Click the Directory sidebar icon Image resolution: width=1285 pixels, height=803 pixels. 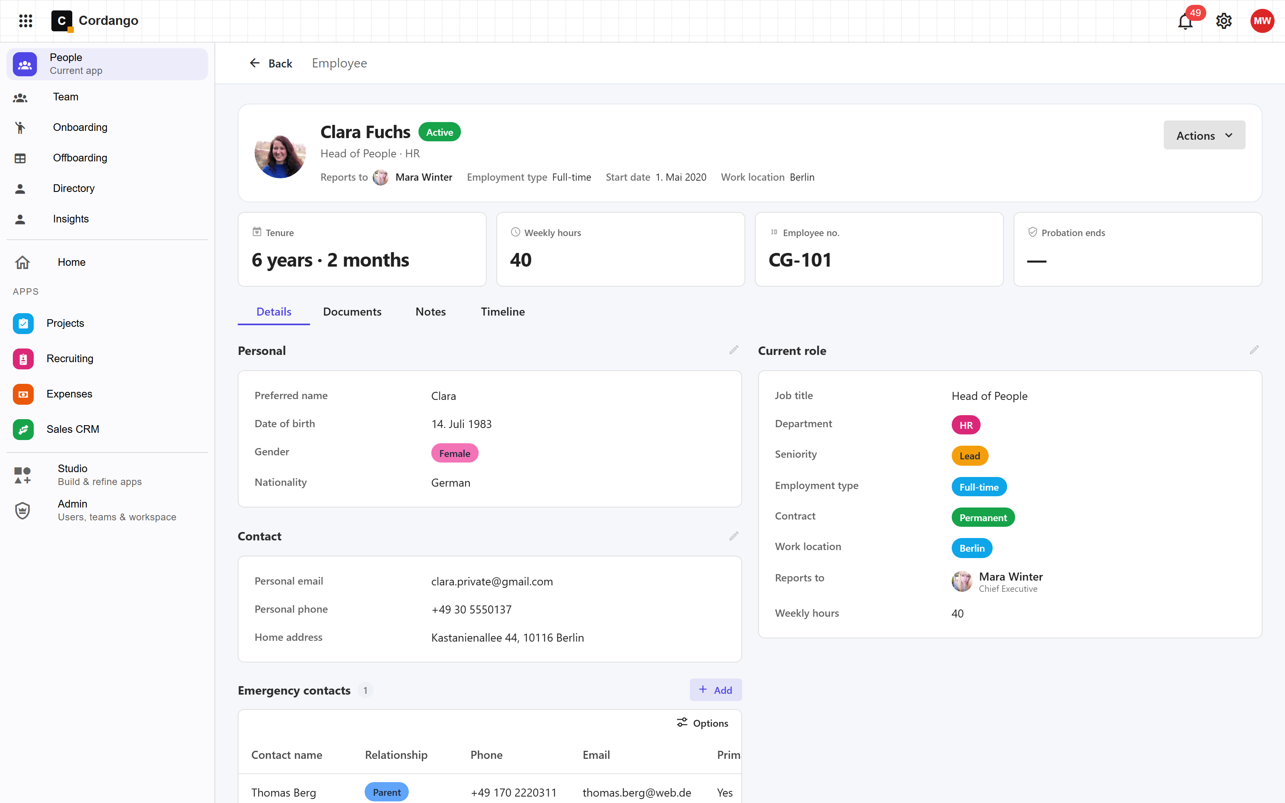[x=20, y=189]
